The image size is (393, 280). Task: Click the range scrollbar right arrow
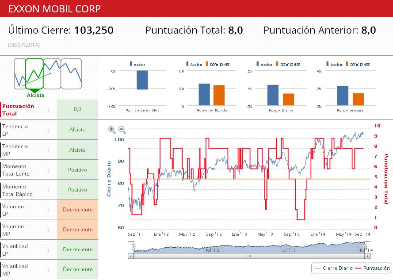point(367,256)
